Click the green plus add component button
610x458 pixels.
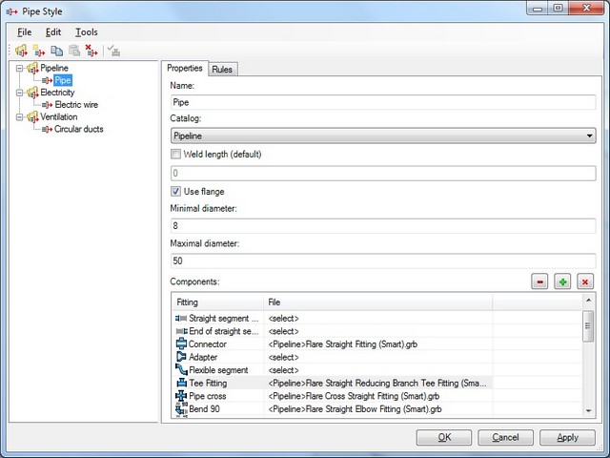[562, 281]
